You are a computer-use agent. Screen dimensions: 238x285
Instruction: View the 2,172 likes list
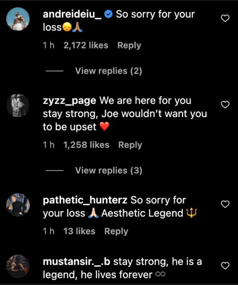(x=85, y=45)
